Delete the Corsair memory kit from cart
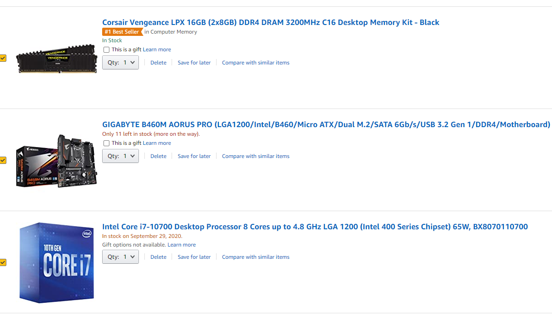 coord(158,63)
